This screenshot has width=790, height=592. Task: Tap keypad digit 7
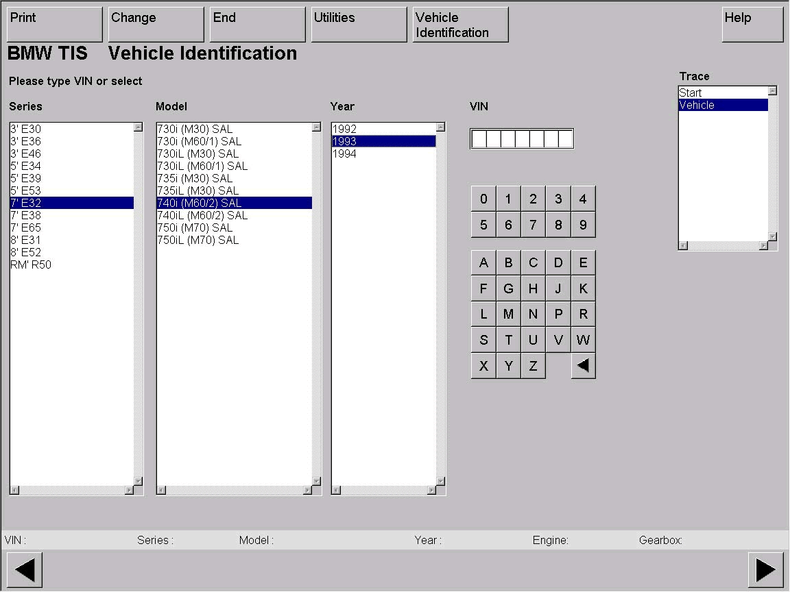pos(533,225)
